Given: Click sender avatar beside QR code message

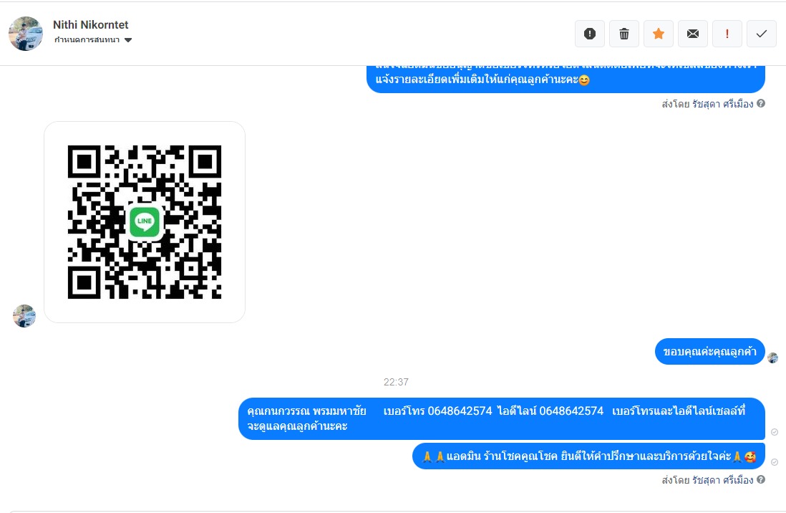Looking at the screenshot, I should (24, 316).
